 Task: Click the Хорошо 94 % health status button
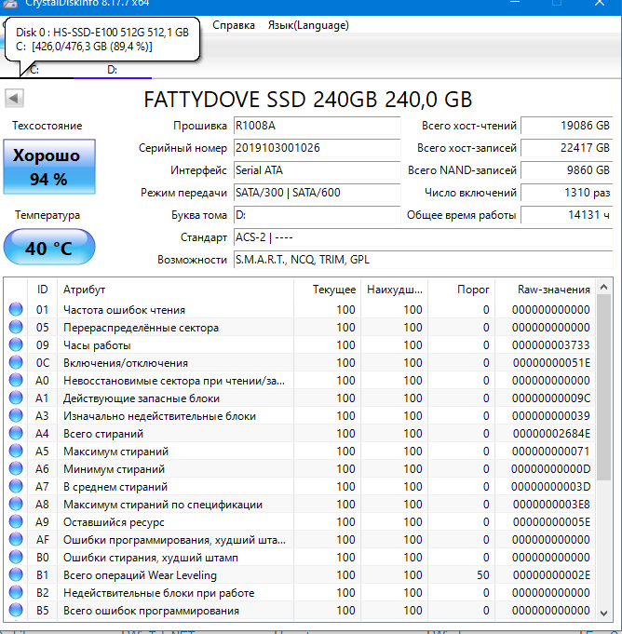[48, 167]
